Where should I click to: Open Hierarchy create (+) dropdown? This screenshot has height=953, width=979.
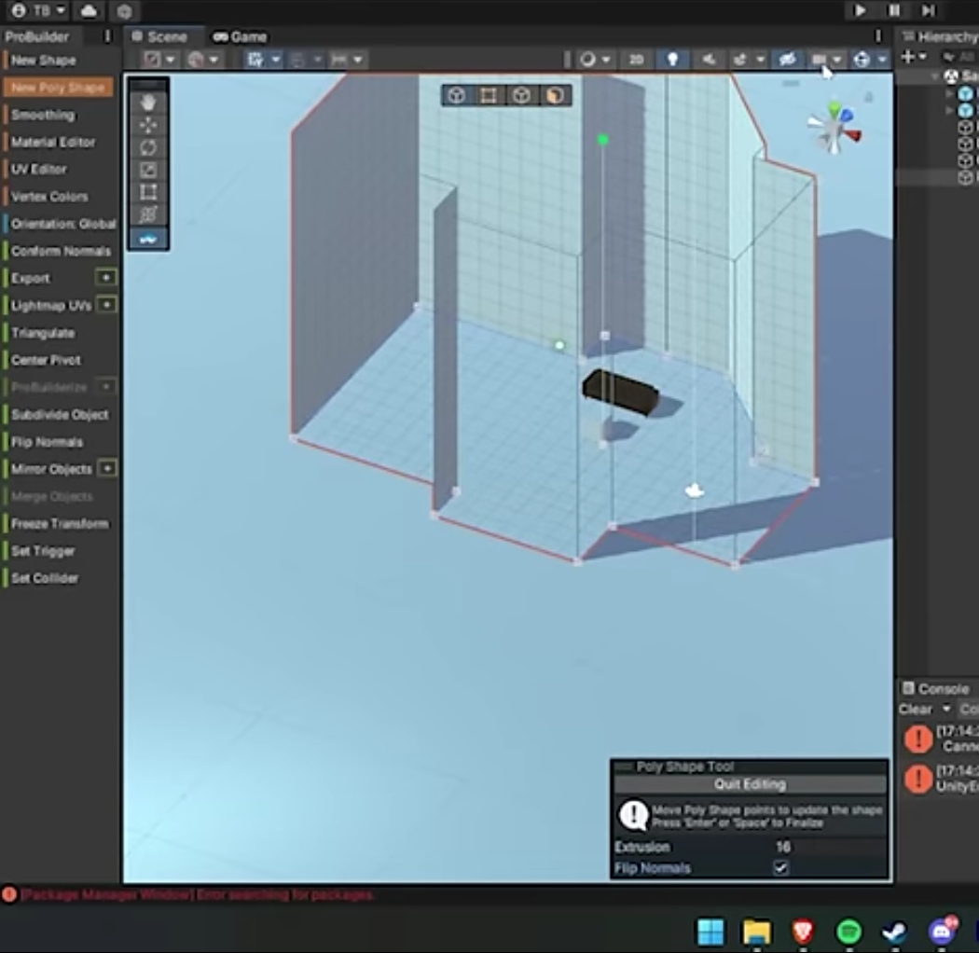pyautogui.click(x=914, y=57)
